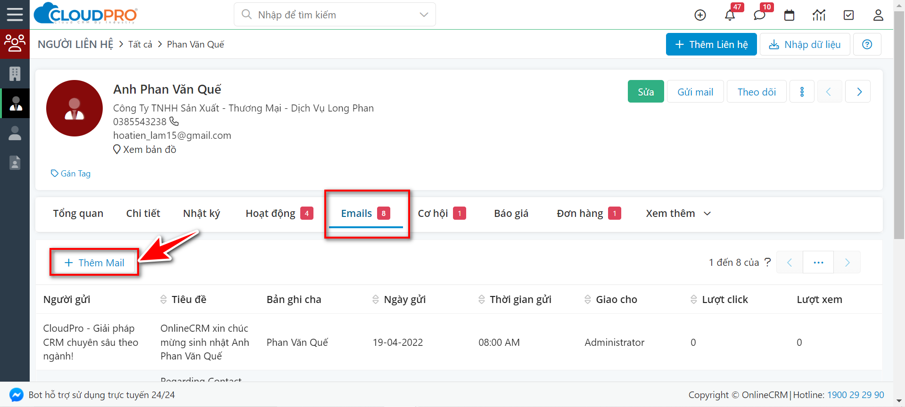Viewport: 905px width, 407px height.
Task: Open notifications bell with 47 badge
Action: pyautogui.click(x=730, y=15)
